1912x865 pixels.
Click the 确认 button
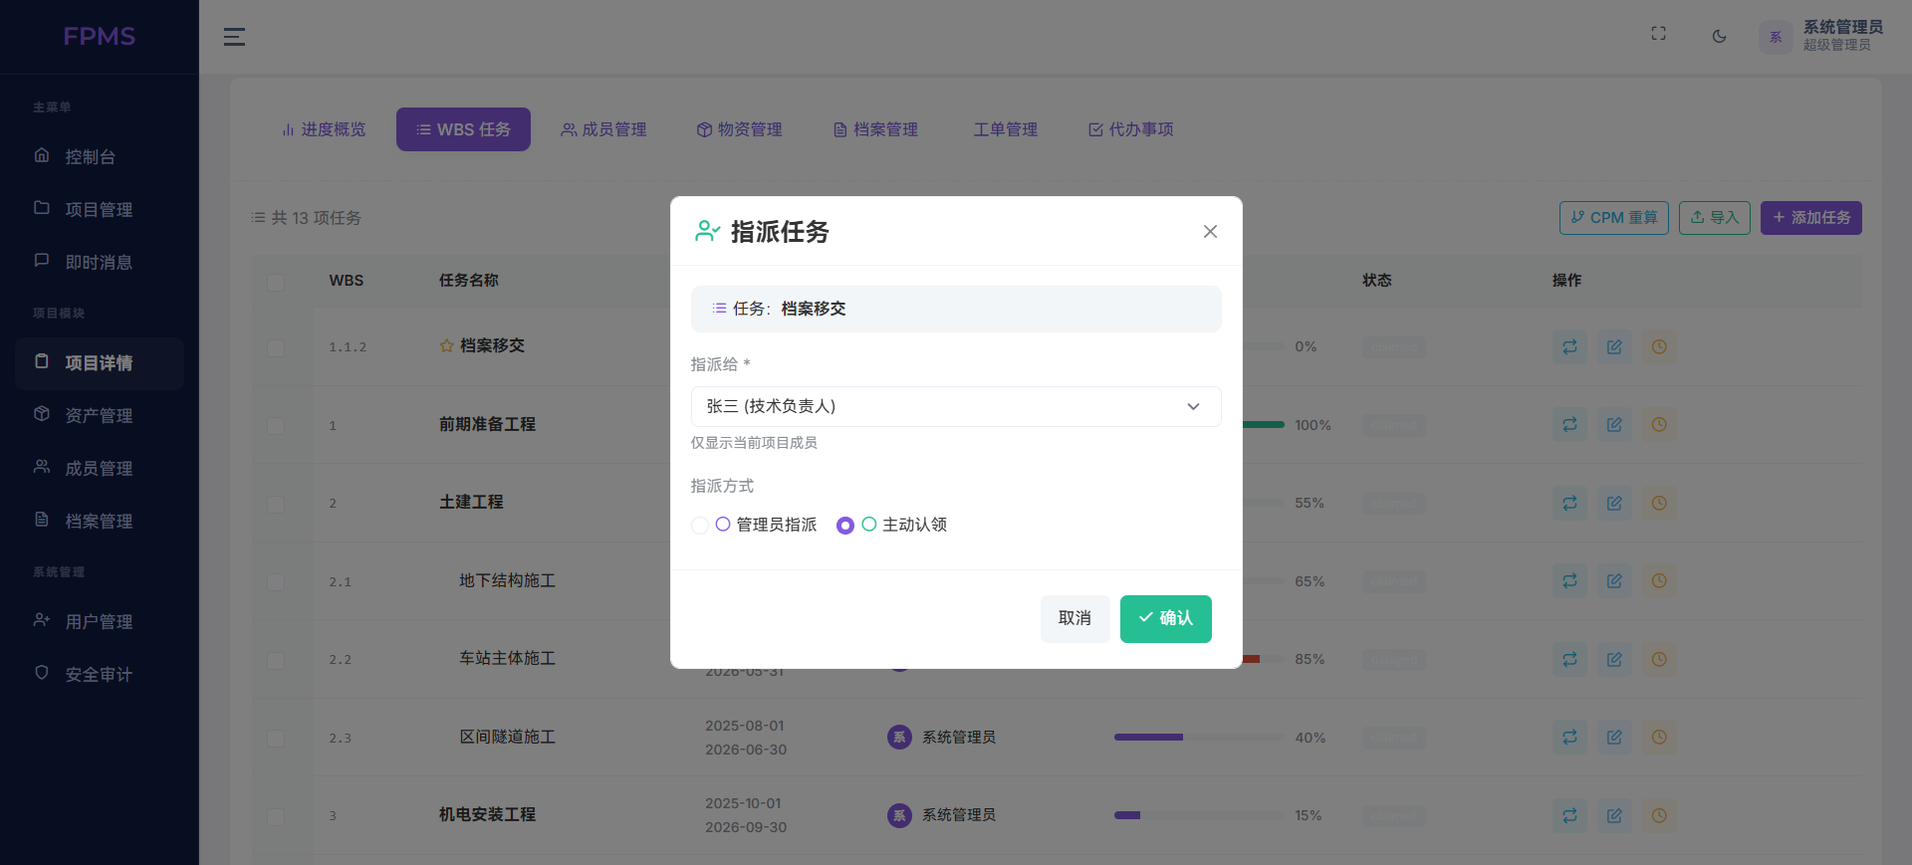tap(1165, 619)
